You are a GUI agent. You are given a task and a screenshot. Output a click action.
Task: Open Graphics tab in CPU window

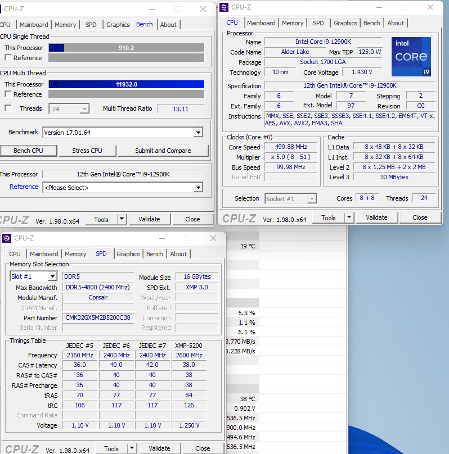tap(345, 23)
